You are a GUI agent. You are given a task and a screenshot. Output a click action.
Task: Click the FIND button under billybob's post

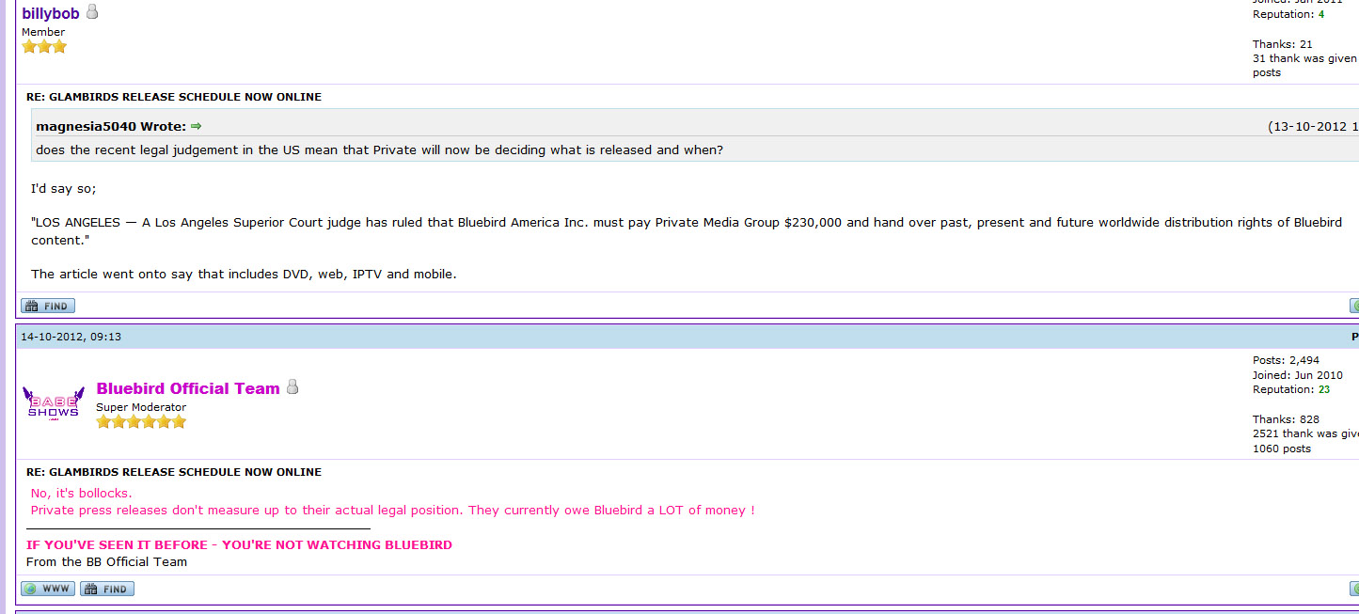click(48, 306)
